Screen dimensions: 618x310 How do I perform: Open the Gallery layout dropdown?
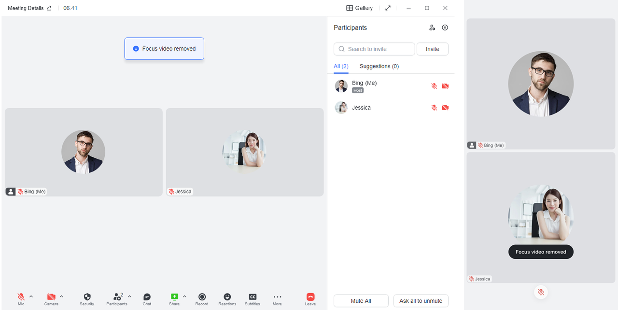(360, 8)
